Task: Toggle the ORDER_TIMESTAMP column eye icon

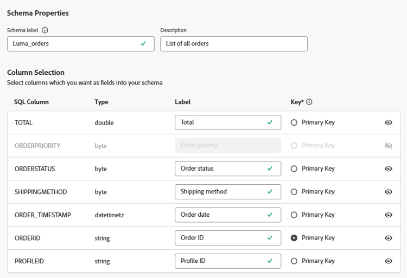Action: point(389,215)
